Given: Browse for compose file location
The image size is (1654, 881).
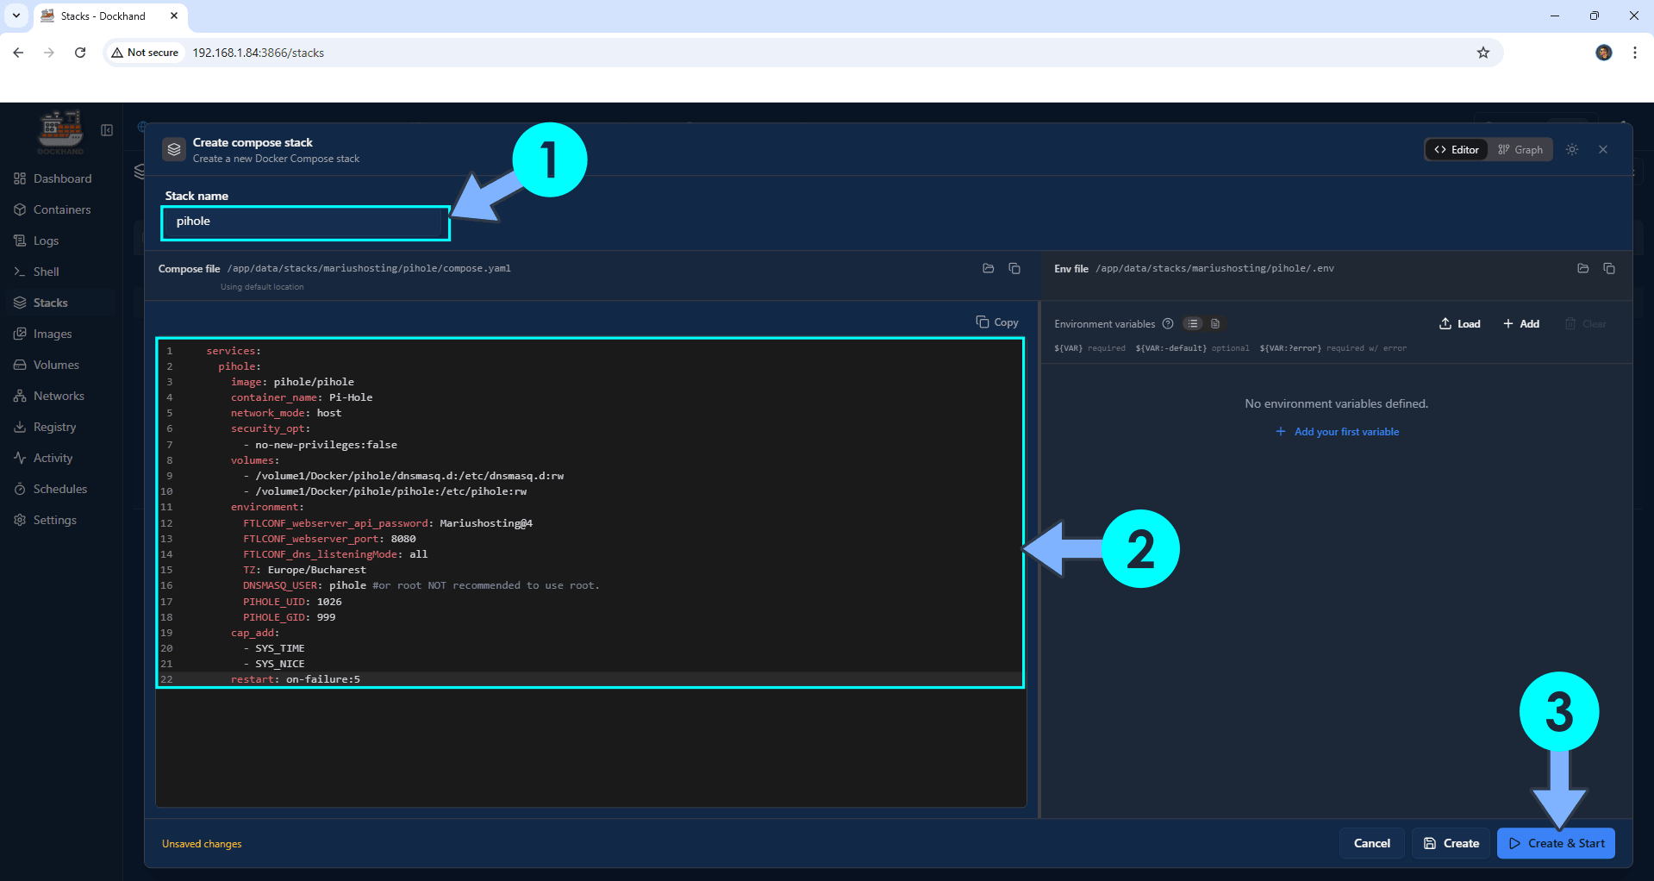Looking at the screenshot, I should pyautogui.click(x=989, y=269).
